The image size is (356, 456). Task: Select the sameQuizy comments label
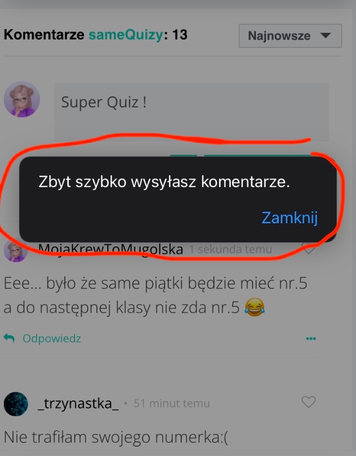click(x=126, y=35)
